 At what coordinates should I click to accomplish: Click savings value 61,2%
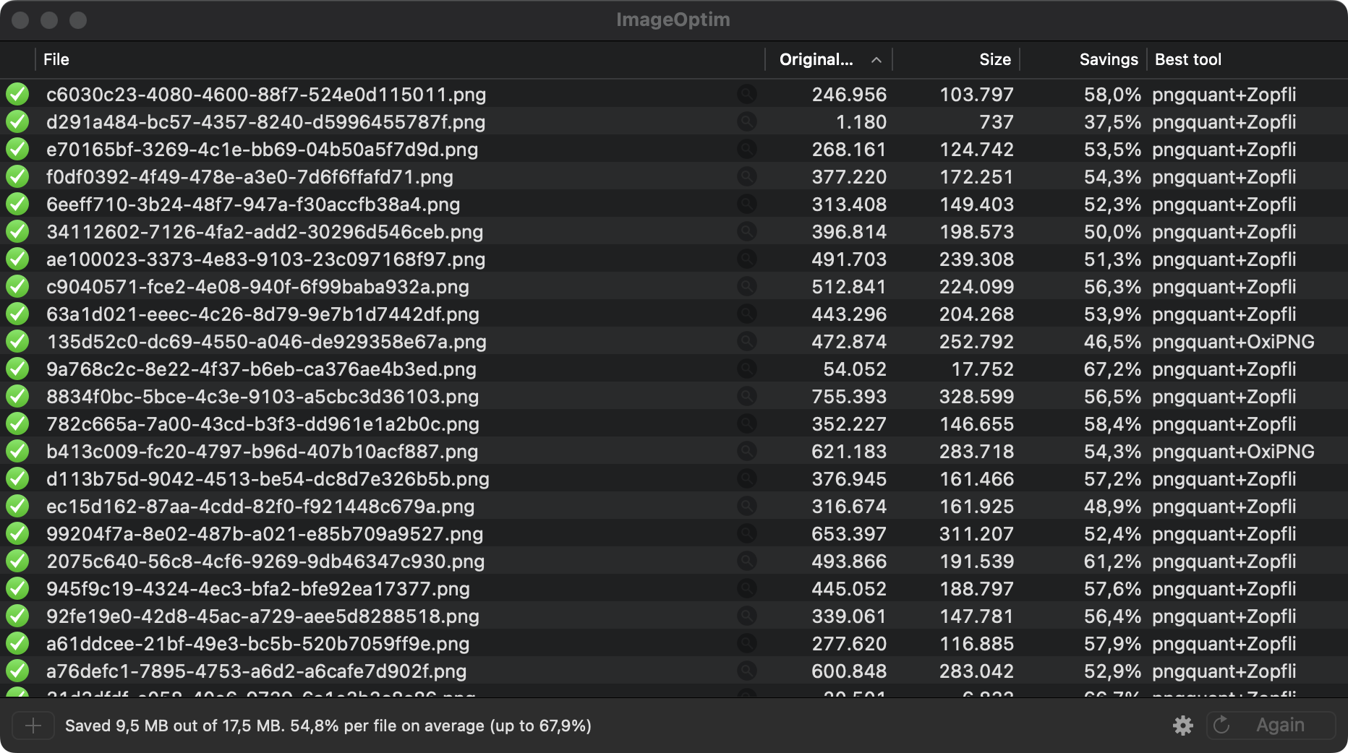(x=1112, y=561)
